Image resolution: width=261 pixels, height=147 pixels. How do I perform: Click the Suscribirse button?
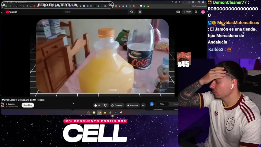pos(28,105)
